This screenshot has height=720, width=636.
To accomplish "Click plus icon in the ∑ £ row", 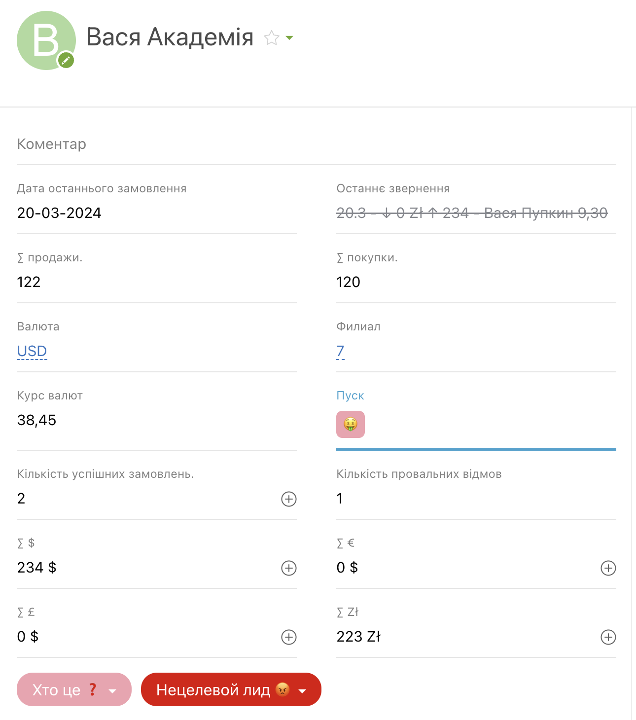I will [289, 637].
